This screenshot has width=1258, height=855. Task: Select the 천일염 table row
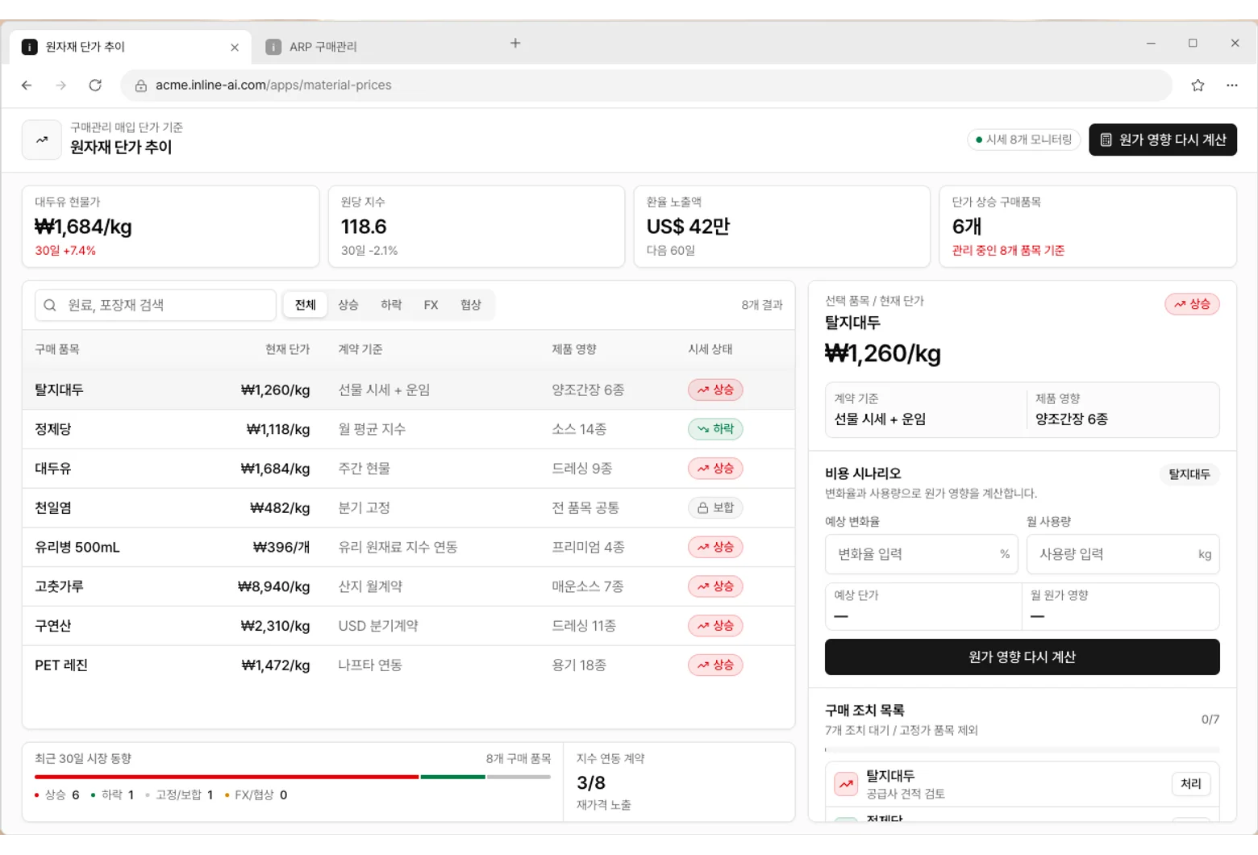tap(408, 508)
